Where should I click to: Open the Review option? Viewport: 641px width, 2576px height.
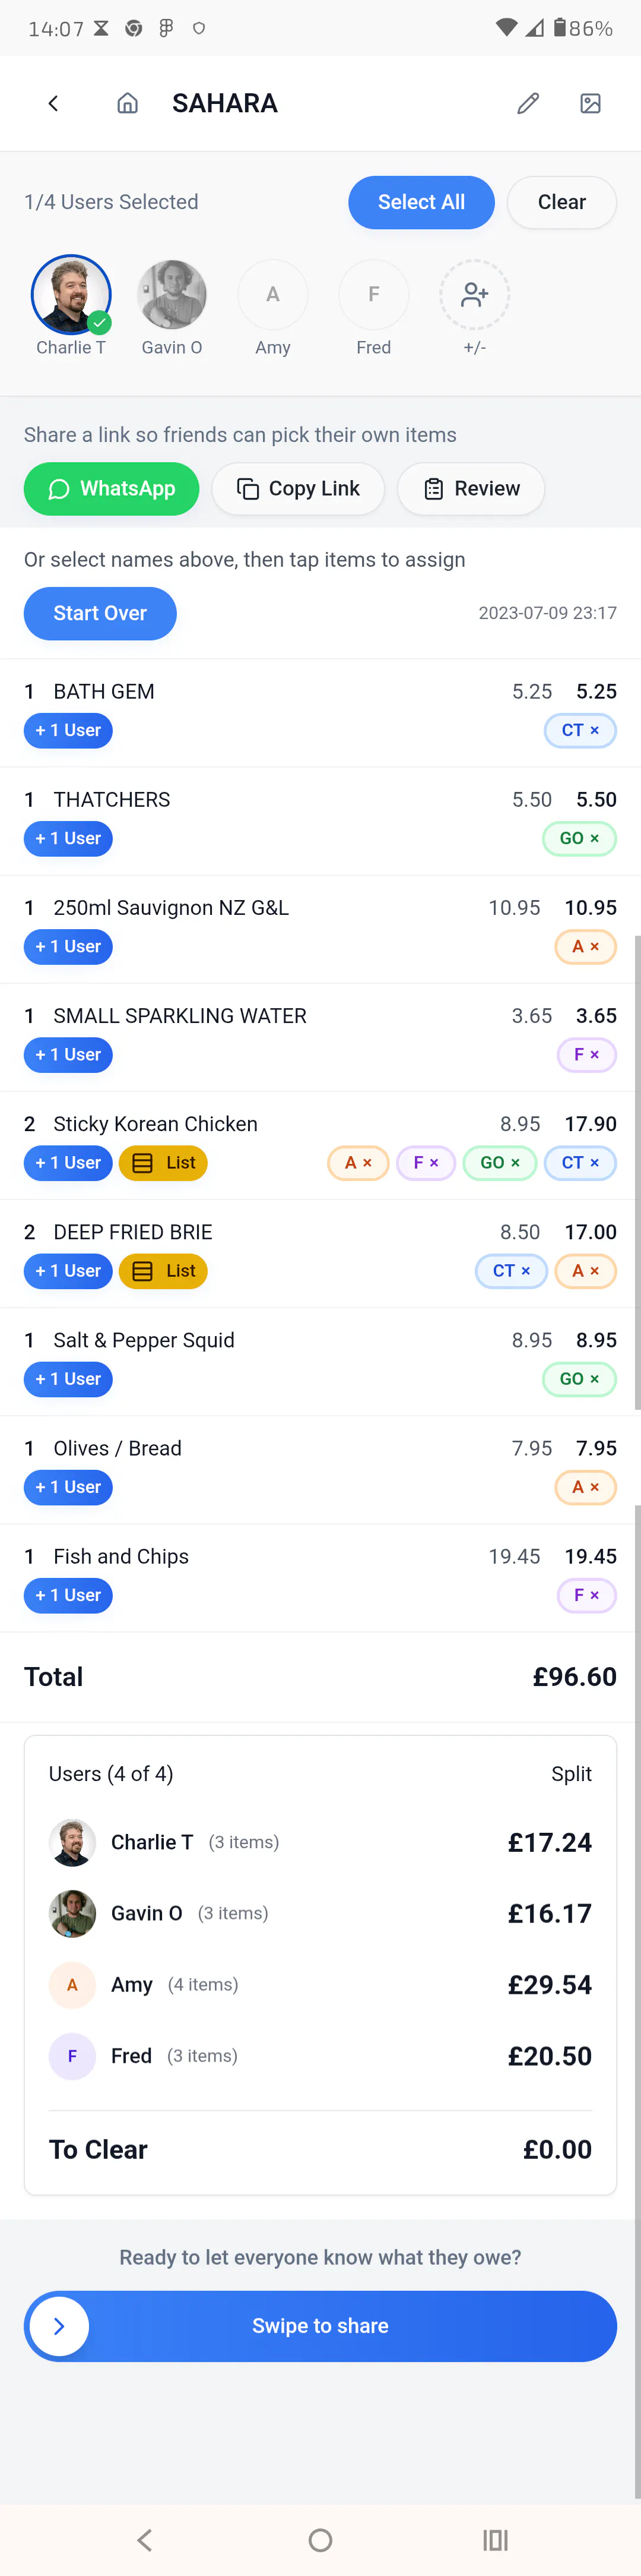tap(471, 489)
